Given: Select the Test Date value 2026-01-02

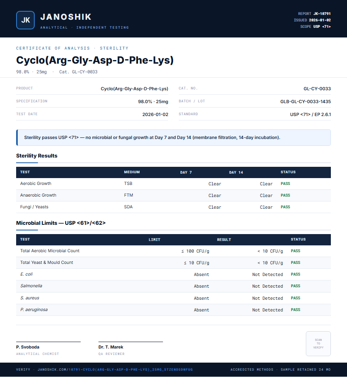Looking at the screenshot, I should pyautogui.click(x=155, y=114).
